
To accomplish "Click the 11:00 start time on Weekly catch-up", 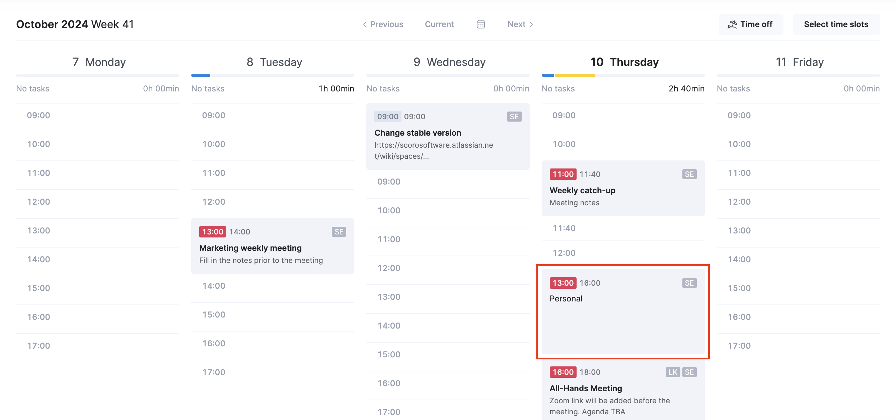I will point(563,174).
